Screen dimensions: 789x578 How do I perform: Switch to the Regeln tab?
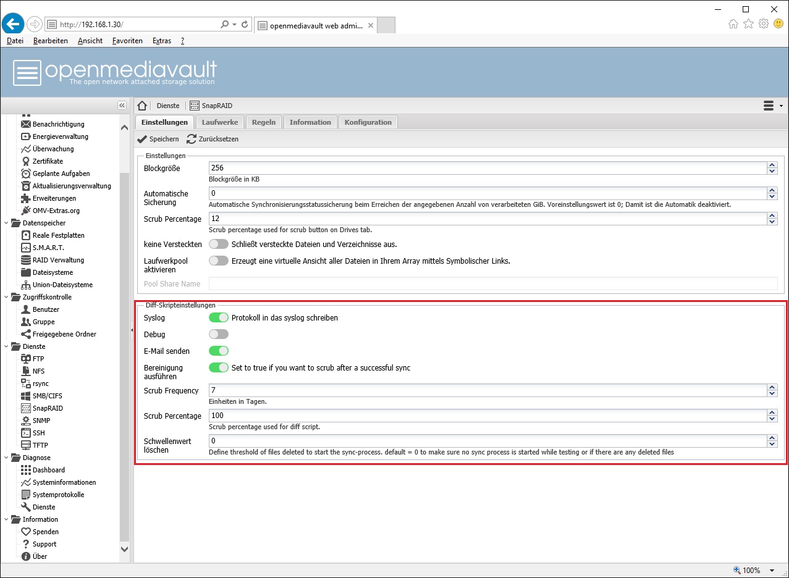click(x=264, y=122)
